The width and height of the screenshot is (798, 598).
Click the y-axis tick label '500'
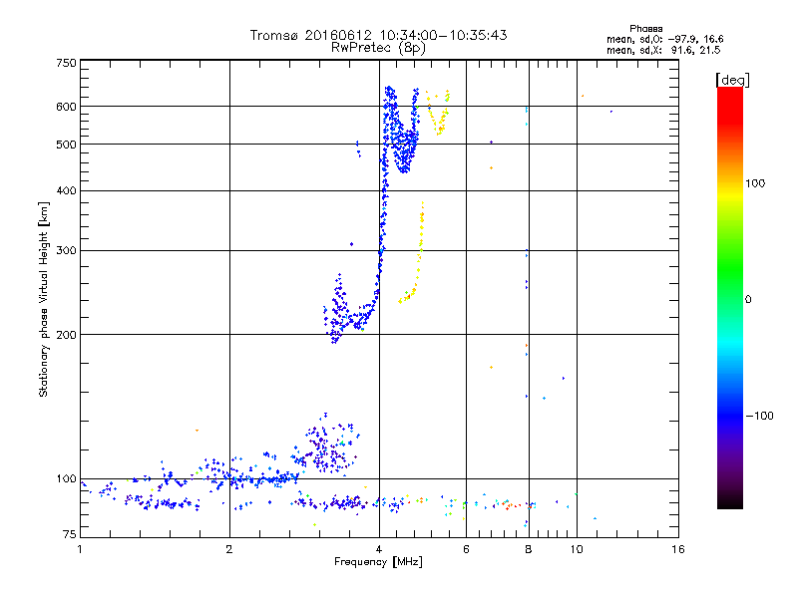tap(66, 145)
